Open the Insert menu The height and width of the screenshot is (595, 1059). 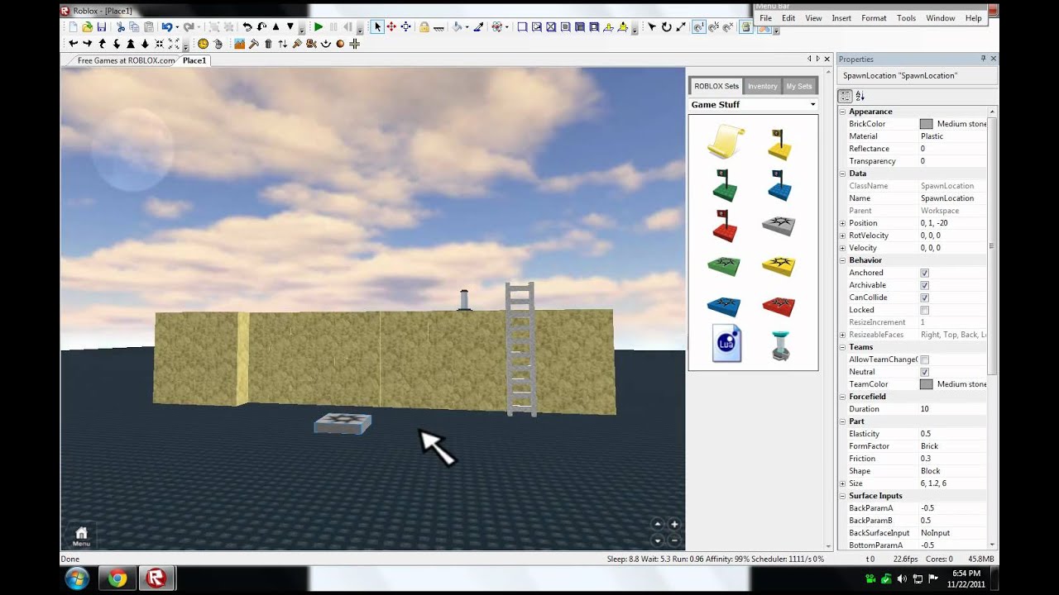(x=841, y=18)
